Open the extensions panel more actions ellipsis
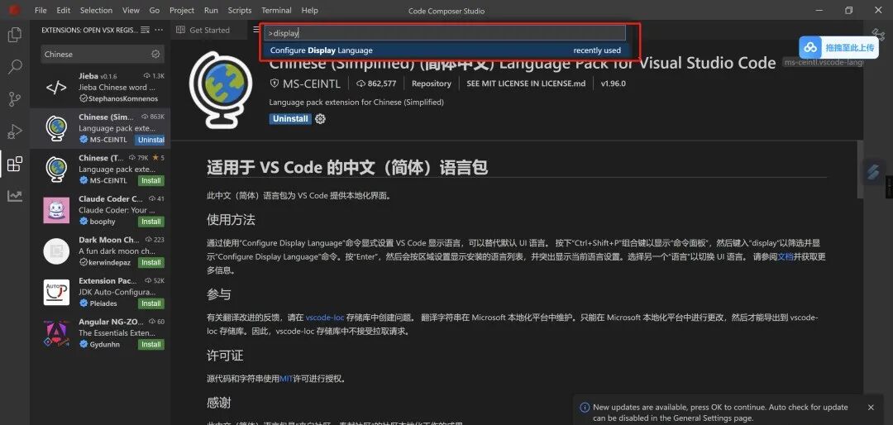Screen dimensions: 893x425 tap(159, 30)
